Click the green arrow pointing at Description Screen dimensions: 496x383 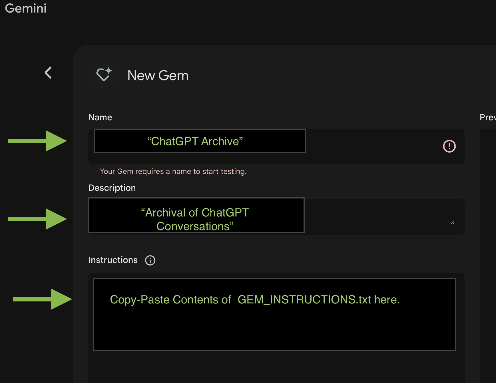click(x=37, y=219)
